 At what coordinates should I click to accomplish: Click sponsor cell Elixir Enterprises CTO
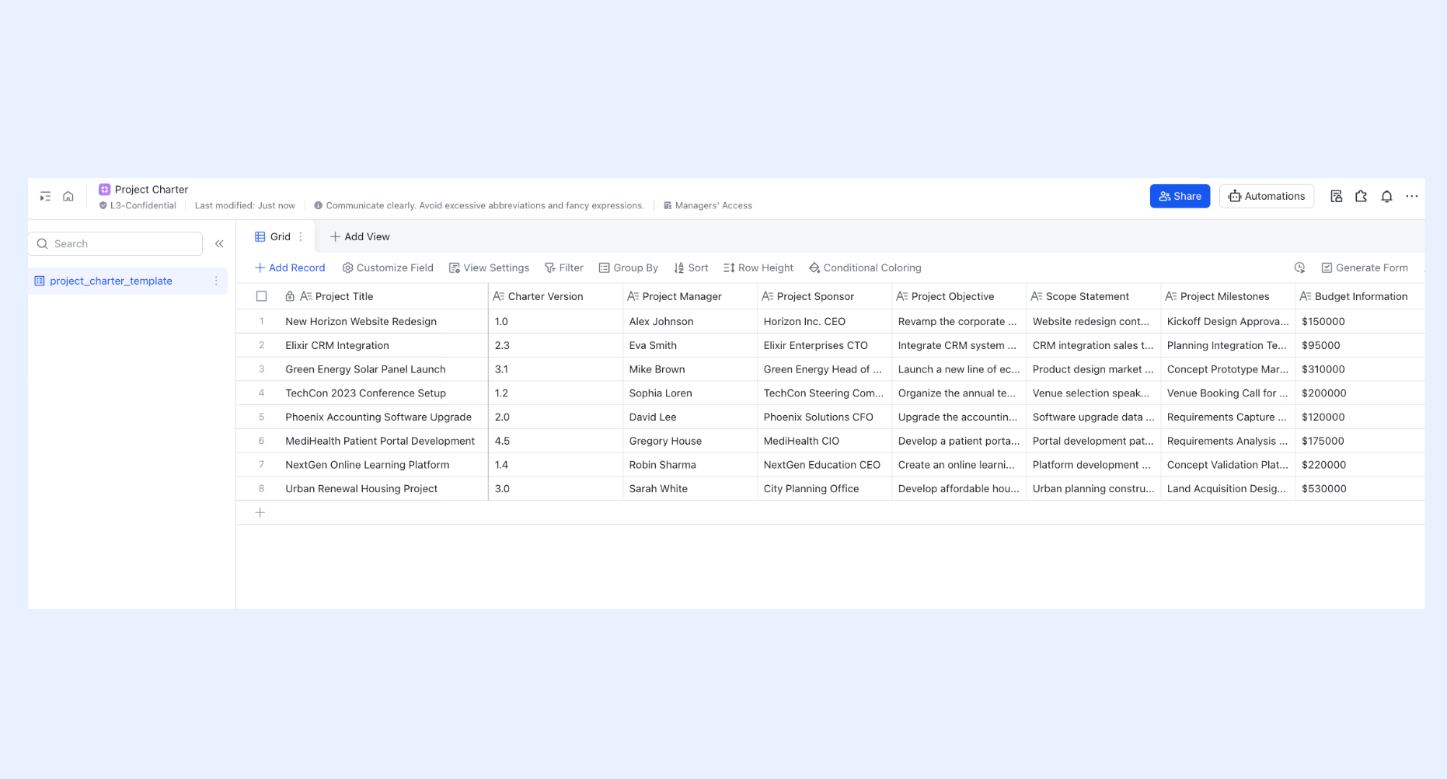tap(825, 346)
